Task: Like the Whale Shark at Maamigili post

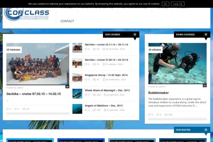Action: tap(86, 95)
